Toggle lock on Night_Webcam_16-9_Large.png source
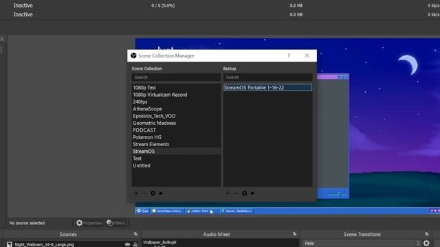This screenshot has width=440, height=247. pos(135,244)
